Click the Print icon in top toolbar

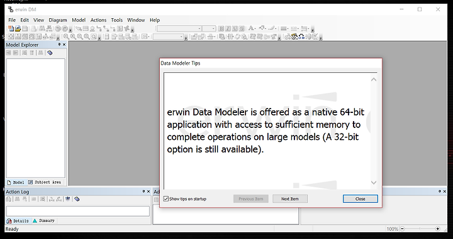(34, 28)
